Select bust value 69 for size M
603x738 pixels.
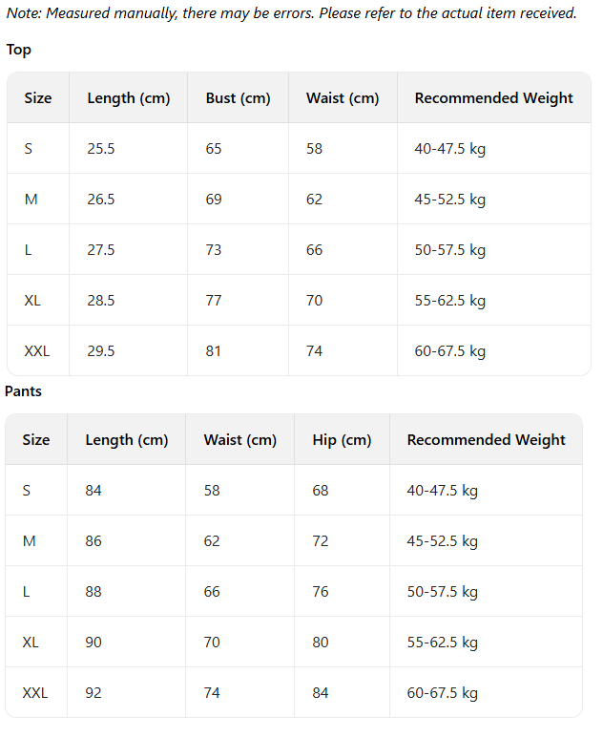214,200
